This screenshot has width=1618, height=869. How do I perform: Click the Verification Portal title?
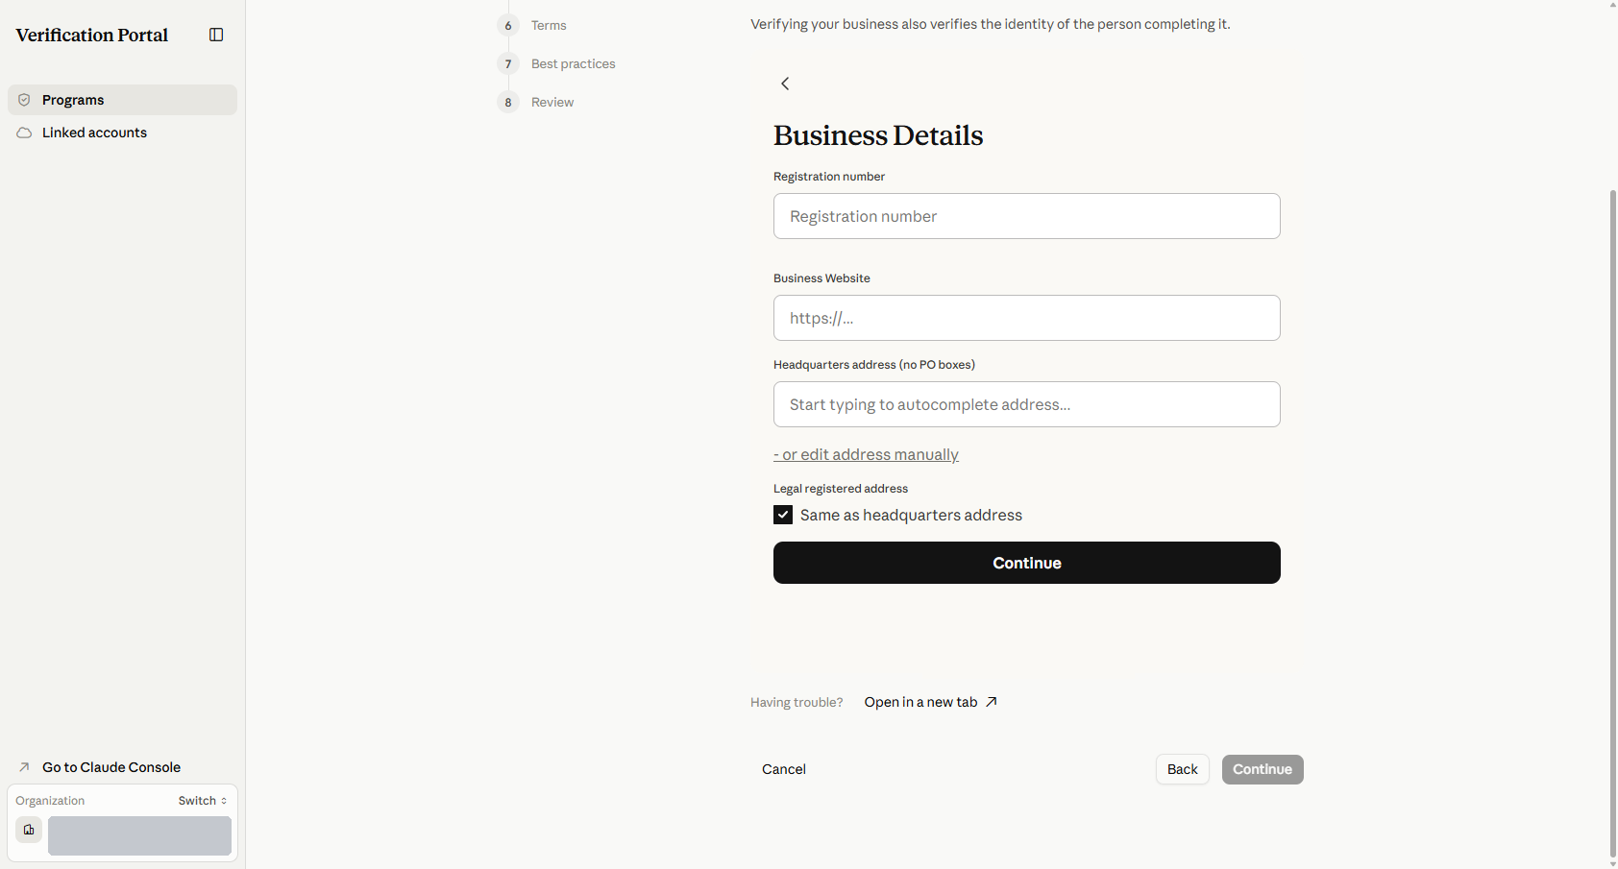pyautogui.click(x=92, y=35)
